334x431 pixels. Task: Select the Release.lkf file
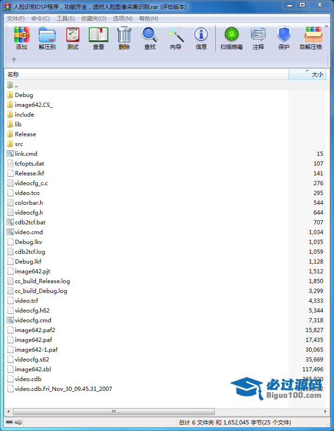[x=167, y=174]
